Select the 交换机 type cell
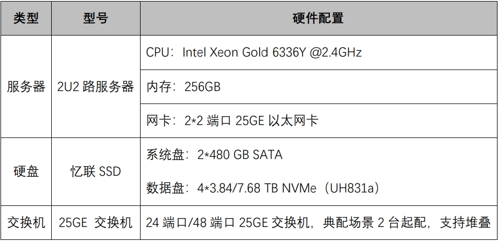The image size is (498, 242). [26, 223]
